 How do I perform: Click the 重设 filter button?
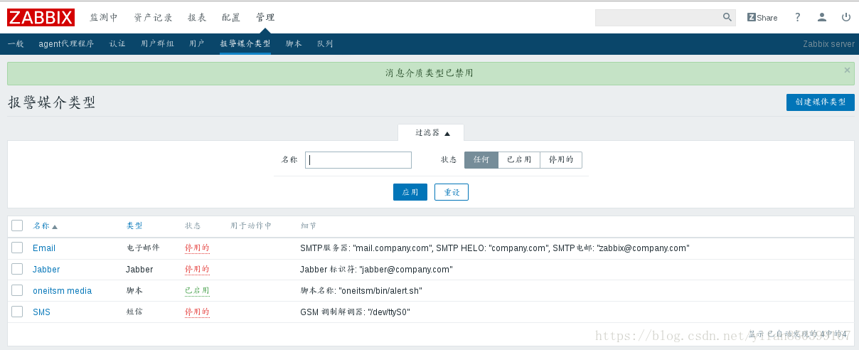click(452, 192)
